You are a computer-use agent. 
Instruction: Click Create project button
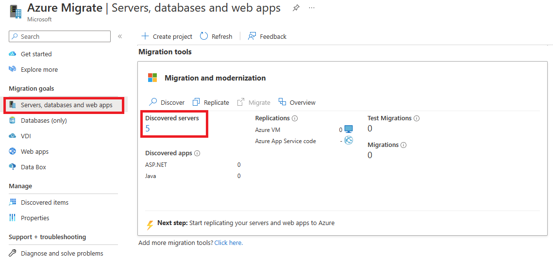coord(167,36)
